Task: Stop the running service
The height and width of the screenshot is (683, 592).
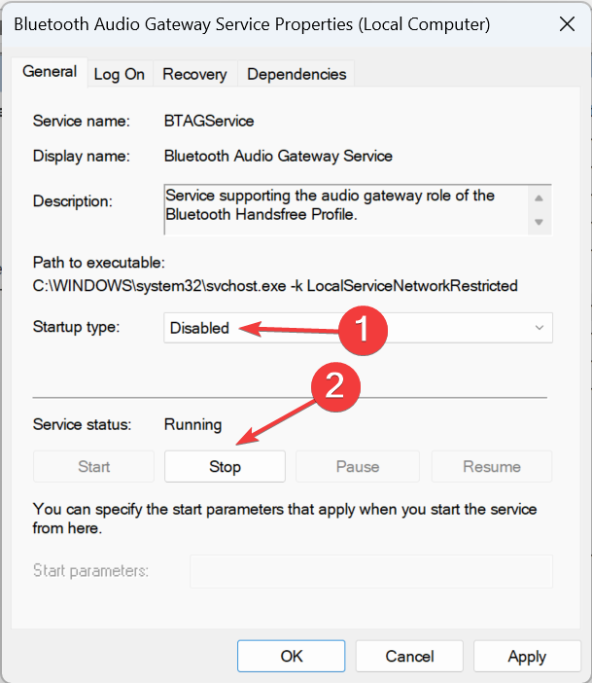Action: pyautogui.click(x=225, y=466)
